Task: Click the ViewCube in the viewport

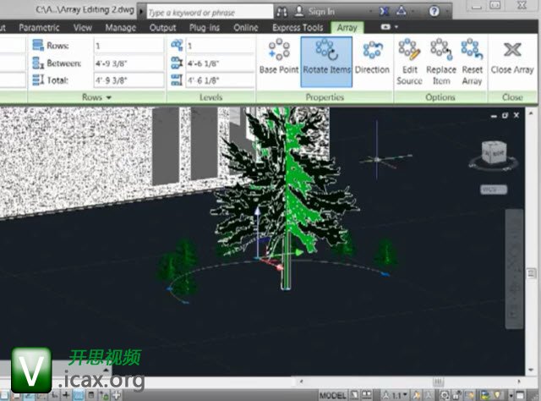Action: pyautogui.click(x=494, y=152)
